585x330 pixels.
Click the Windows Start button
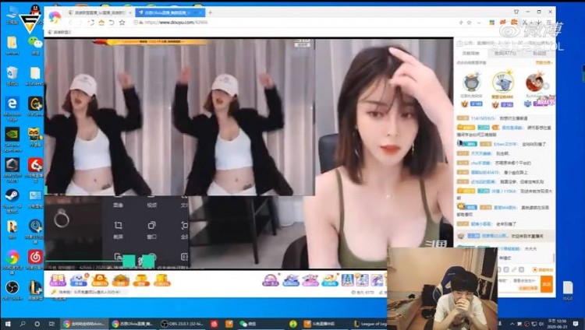click(7, 324)
